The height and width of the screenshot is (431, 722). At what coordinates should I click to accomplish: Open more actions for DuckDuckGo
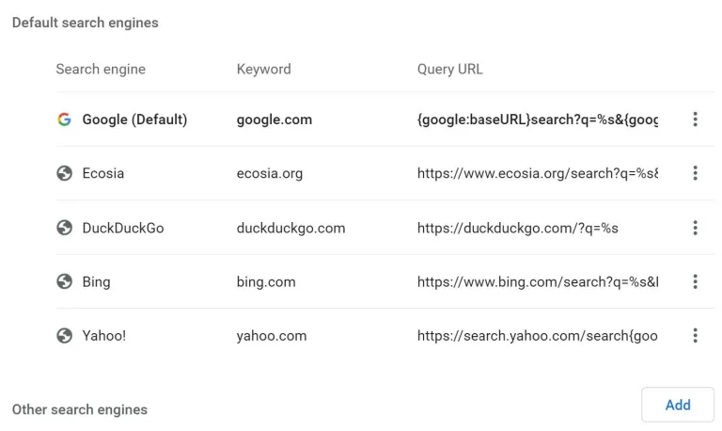[695, 228]
